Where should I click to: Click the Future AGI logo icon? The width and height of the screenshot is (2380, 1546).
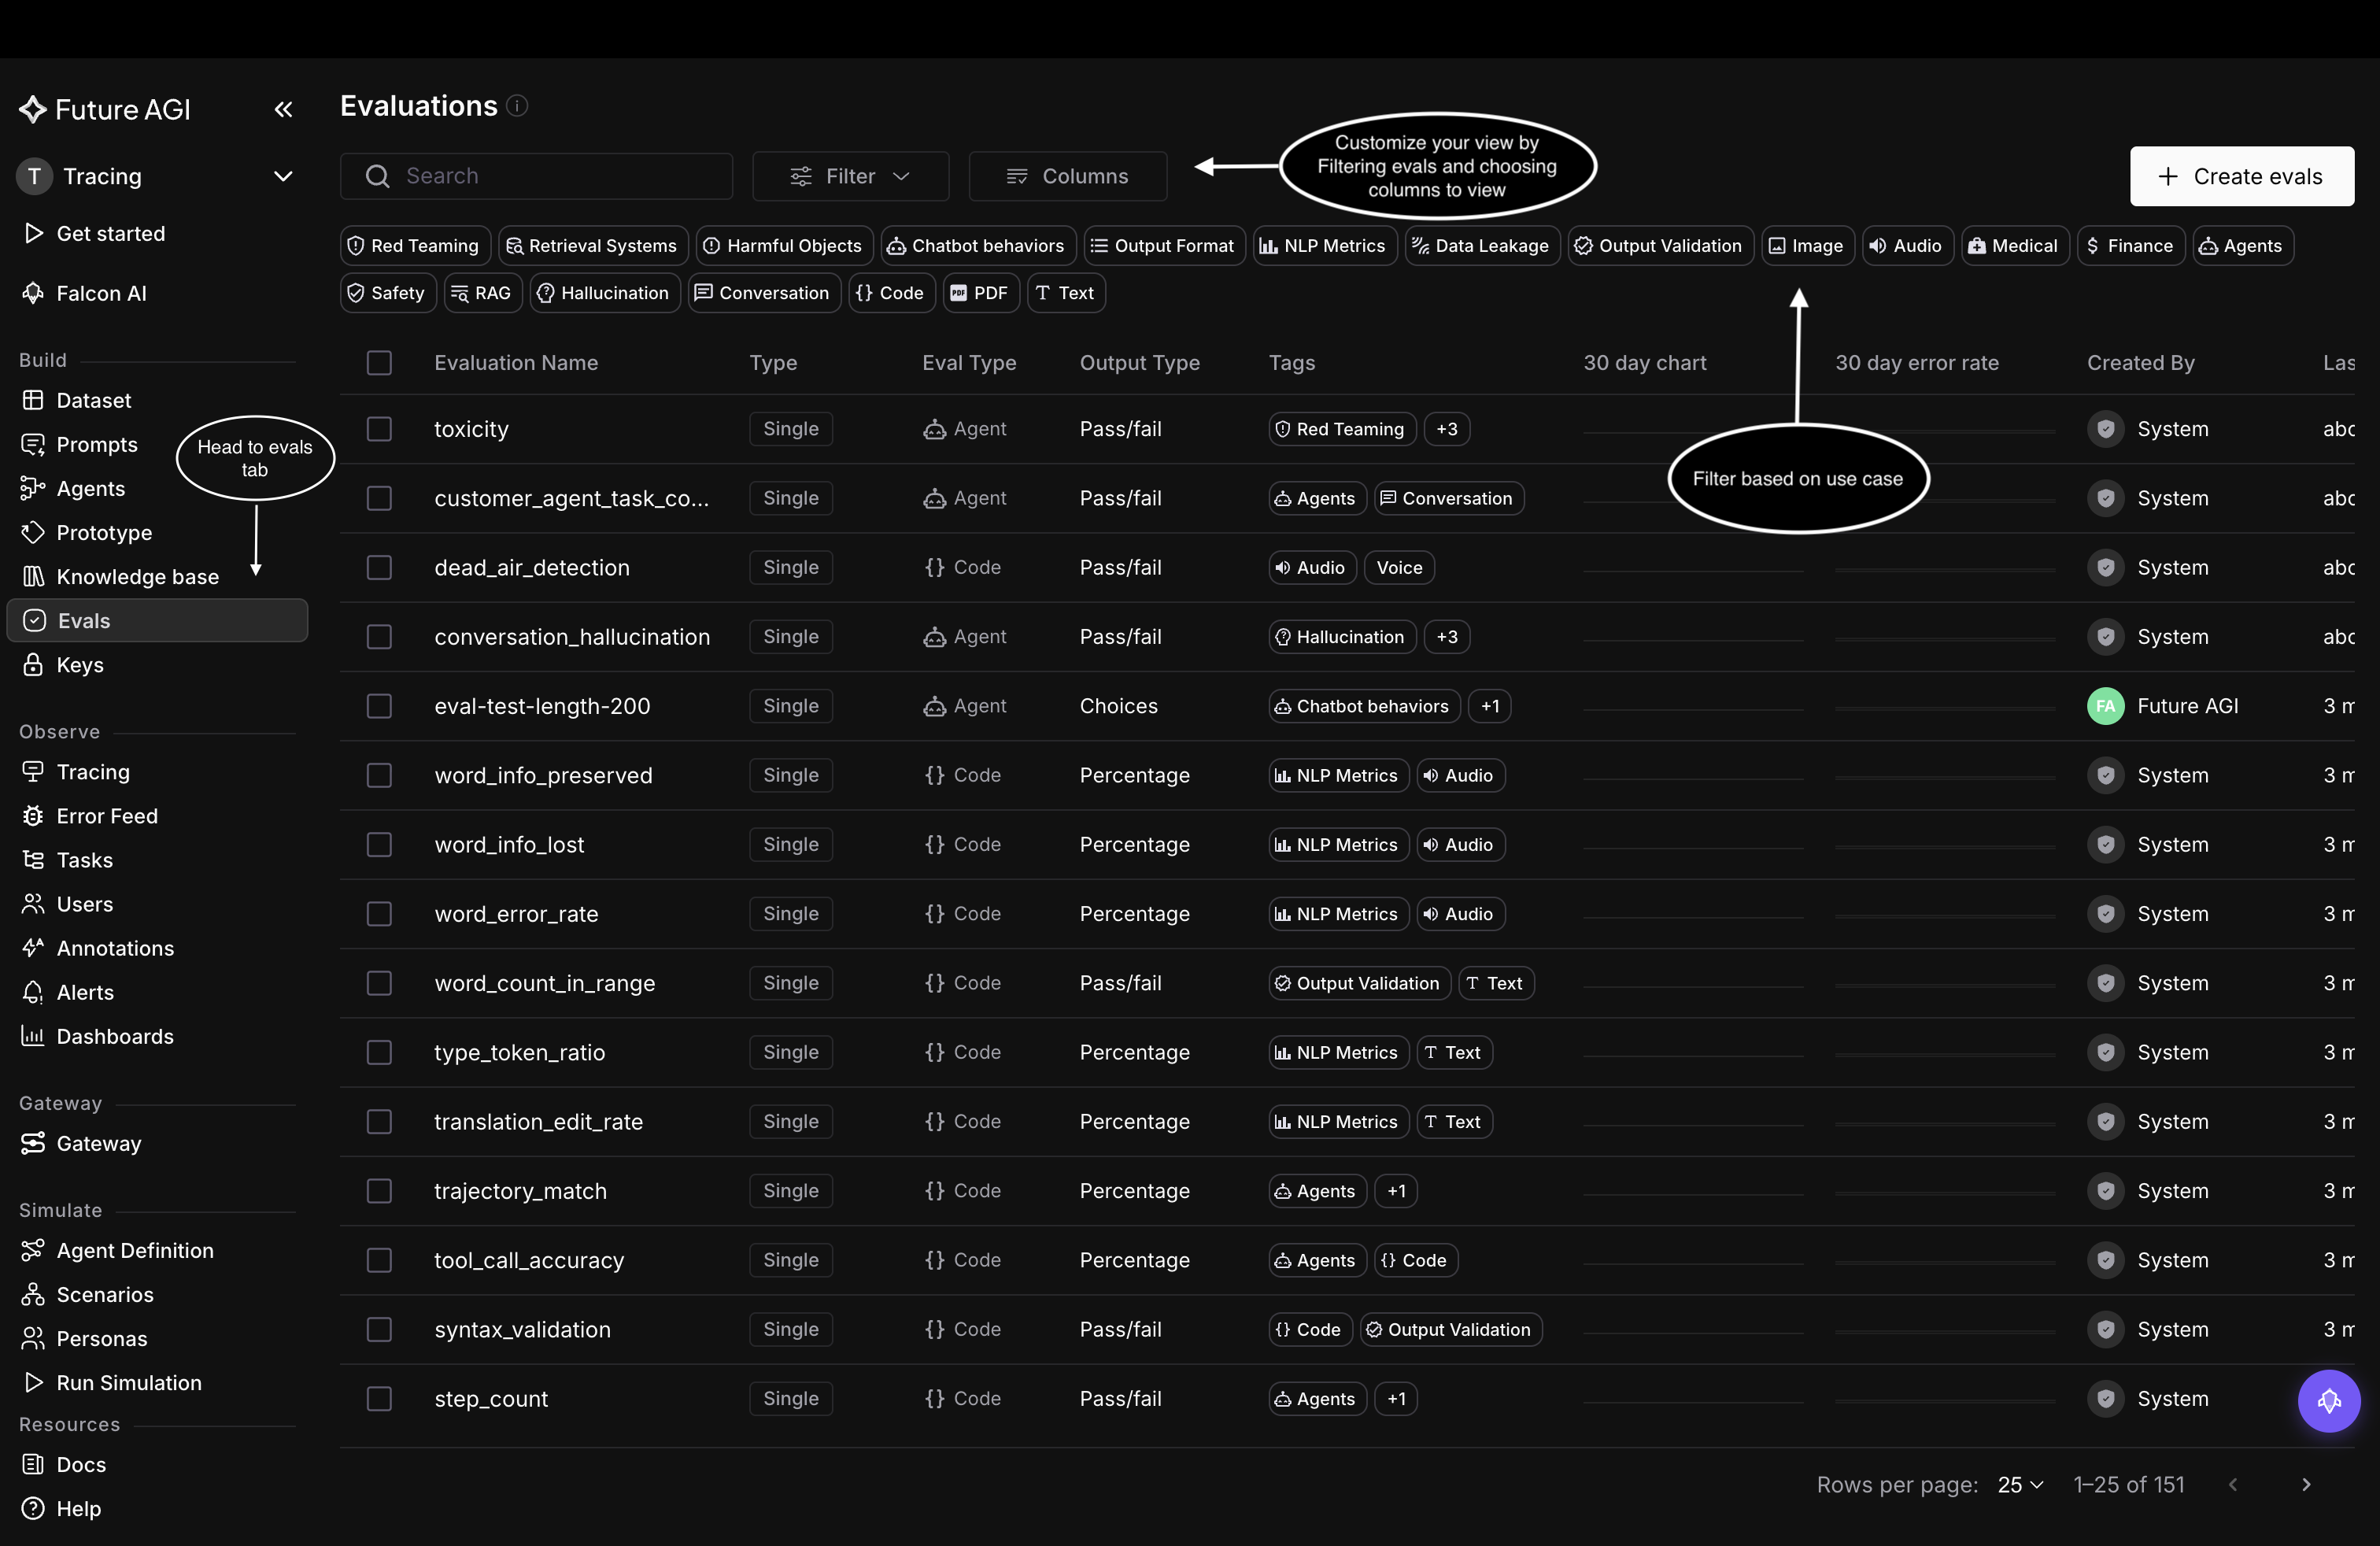pyautogui.click(x=33, y=109)
